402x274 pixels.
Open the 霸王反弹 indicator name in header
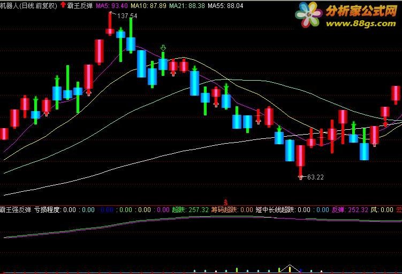(80, 6)
